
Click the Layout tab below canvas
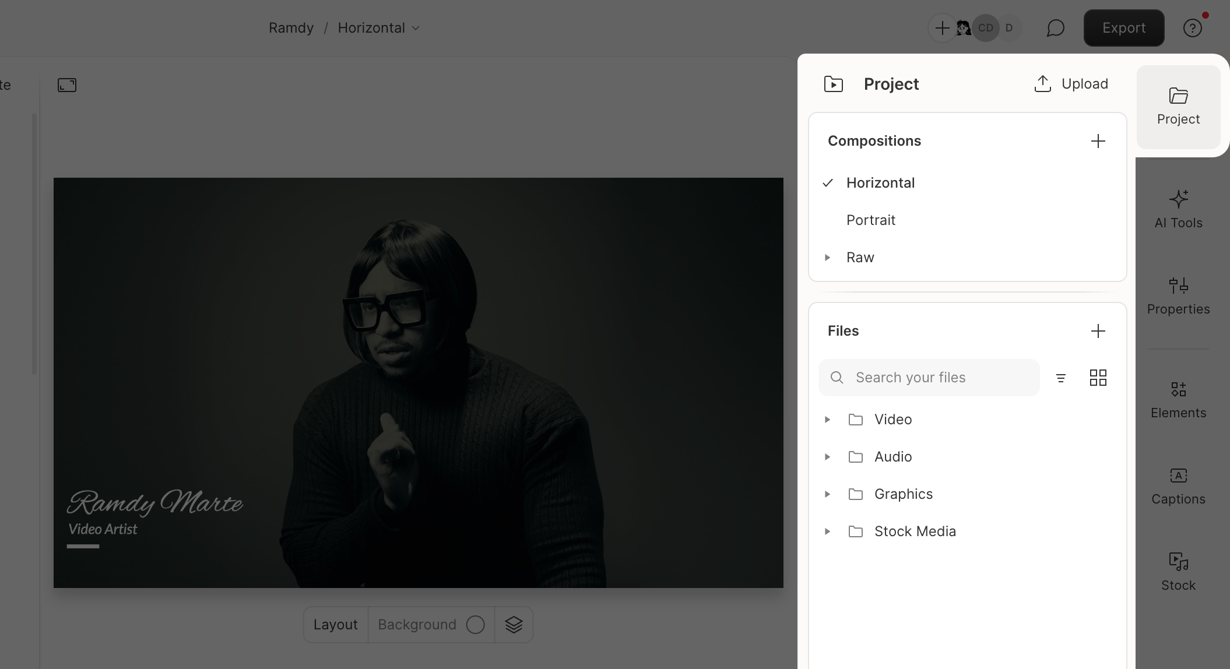[x=335, y=625]
